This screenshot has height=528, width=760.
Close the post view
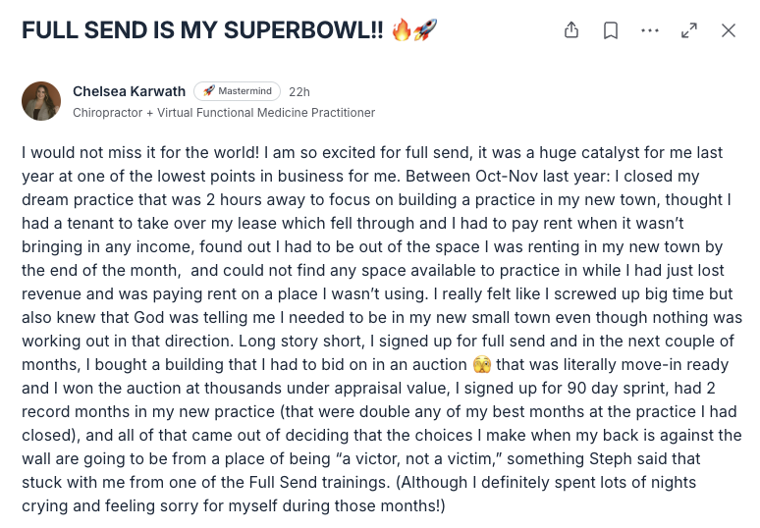728,30
